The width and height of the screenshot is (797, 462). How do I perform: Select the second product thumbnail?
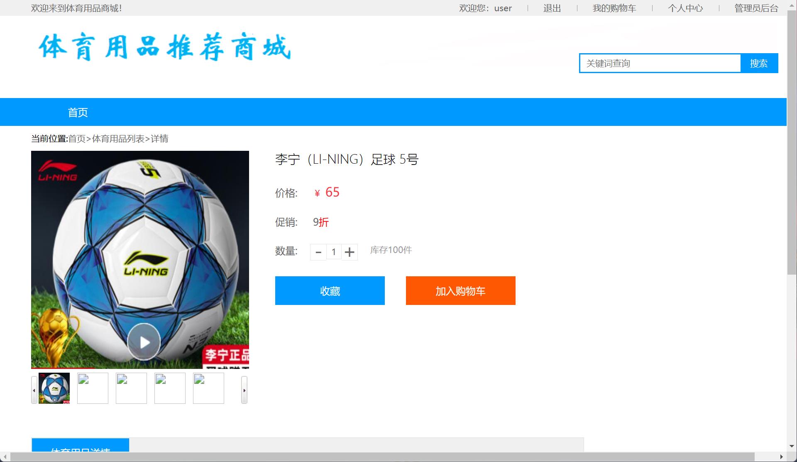(x=92, y=388)
